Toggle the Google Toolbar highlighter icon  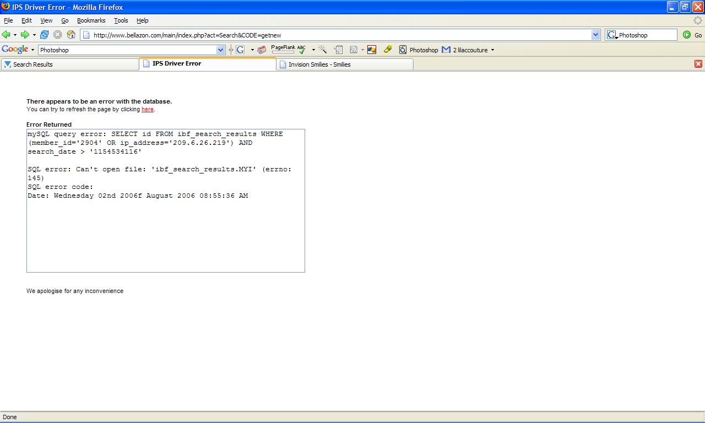pyautogui.click(x=388, y=50)
